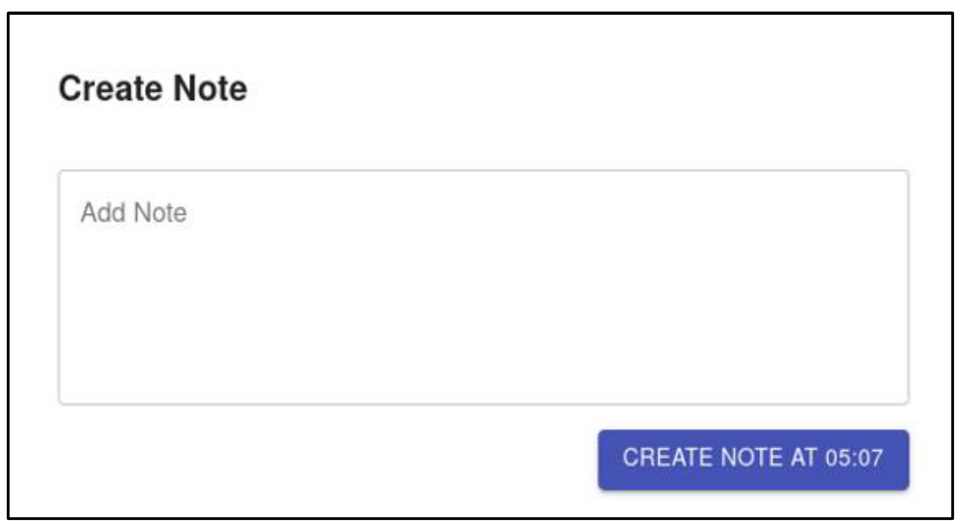This screenshot has width=964, height=526.
Task: Focus the note input box
Action: pos(484,288)
